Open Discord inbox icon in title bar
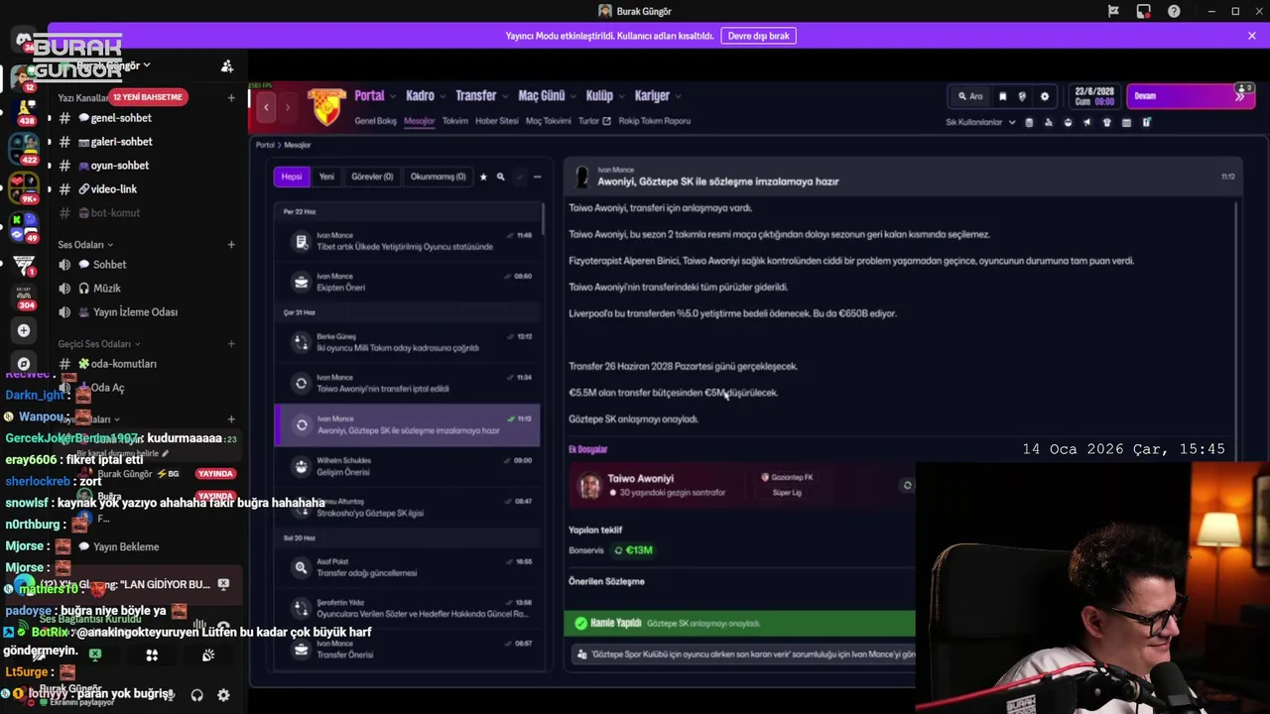 pos(1144,11)
